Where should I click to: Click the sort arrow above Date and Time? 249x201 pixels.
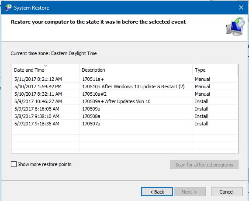pyautogui.click(x=46, y=66)
